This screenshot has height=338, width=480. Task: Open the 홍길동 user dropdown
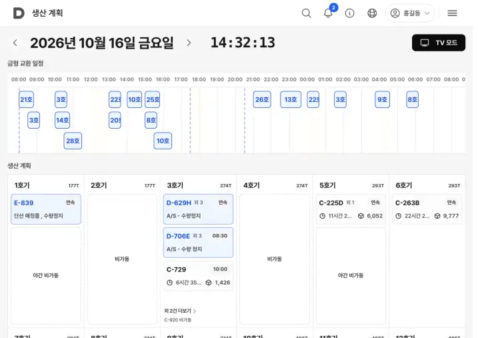[x=410, y=13]
